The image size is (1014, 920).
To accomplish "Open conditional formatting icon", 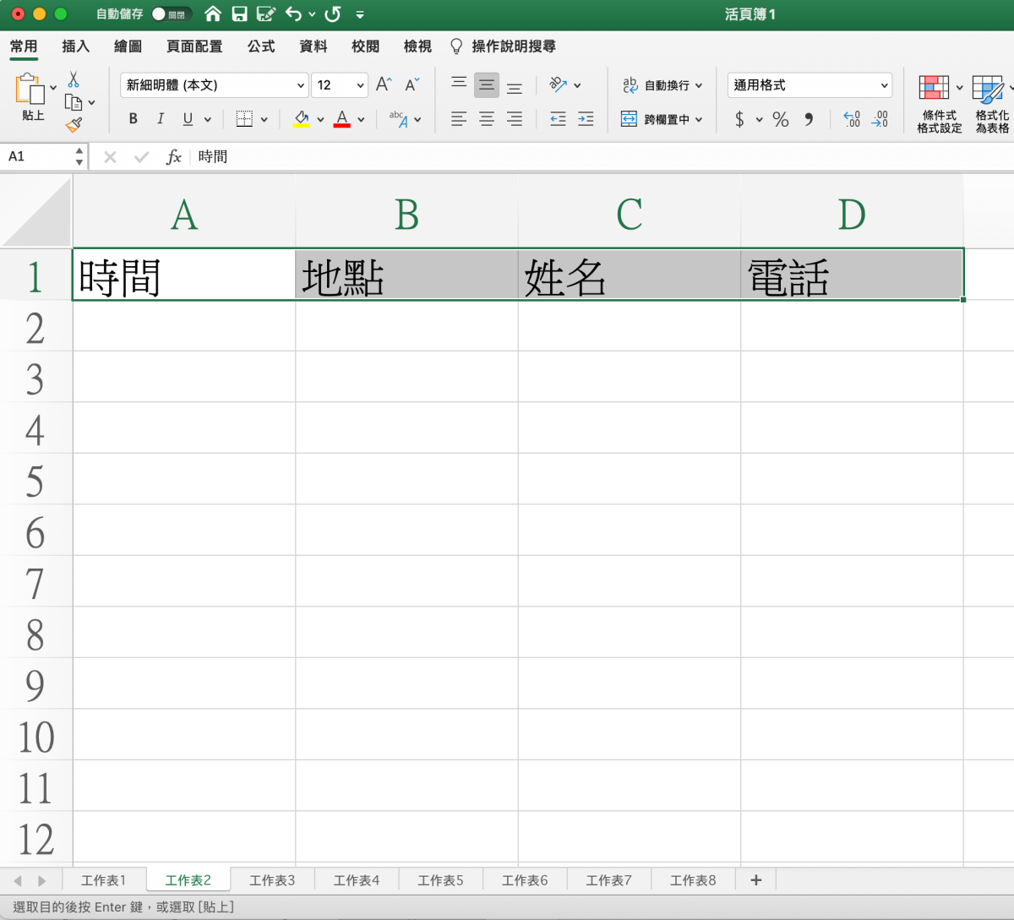I will (x=935, y=88).
